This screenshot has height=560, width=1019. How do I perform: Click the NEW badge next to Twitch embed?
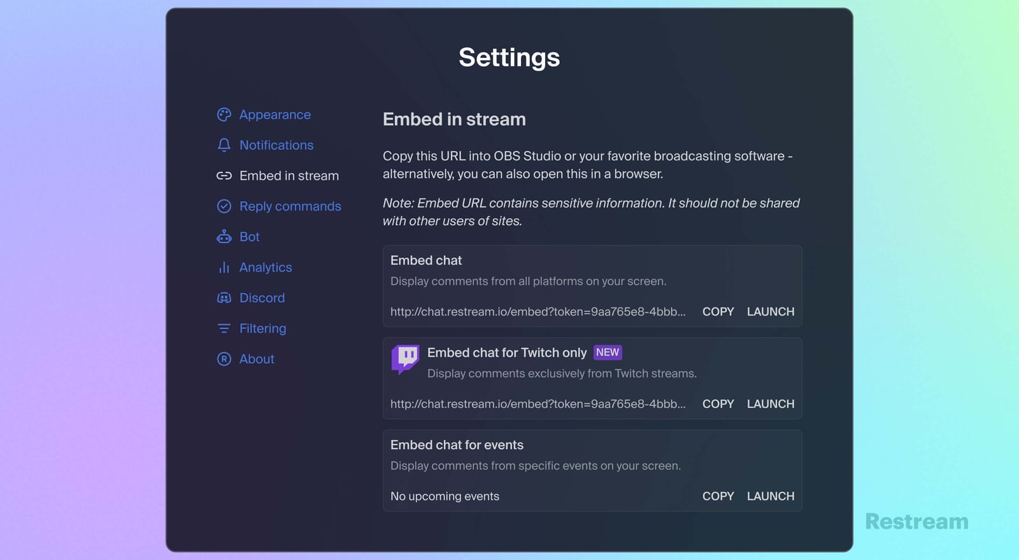[608, 352]
